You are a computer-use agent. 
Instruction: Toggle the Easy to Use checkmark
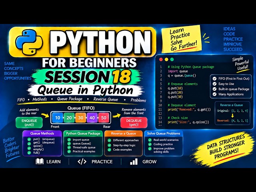point(214,84)
